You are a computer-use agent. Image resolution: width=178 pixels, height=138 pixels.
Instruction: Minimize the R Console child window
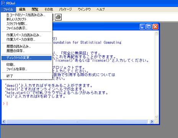coord(142,27)
